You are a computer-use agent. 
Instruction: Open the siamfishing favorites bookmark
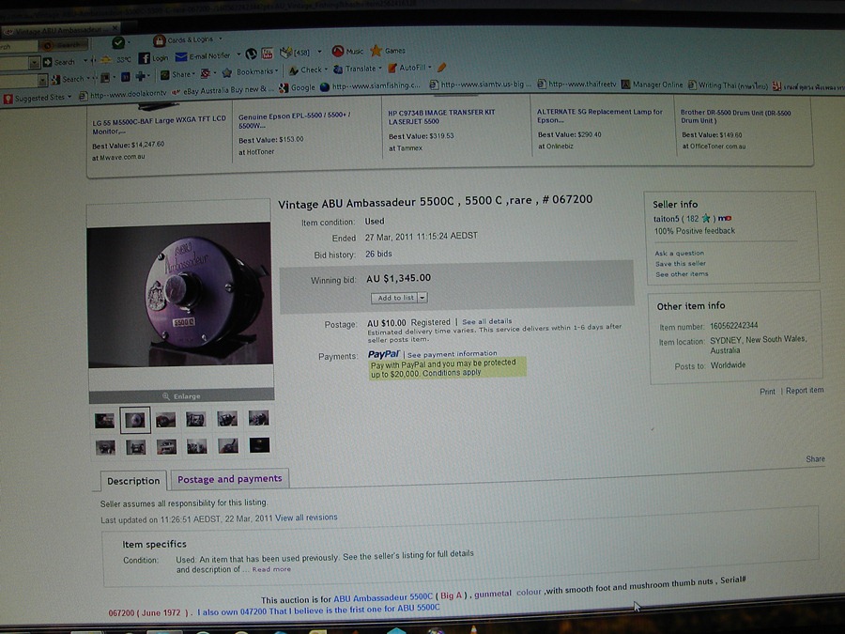[x=370, y=86]
